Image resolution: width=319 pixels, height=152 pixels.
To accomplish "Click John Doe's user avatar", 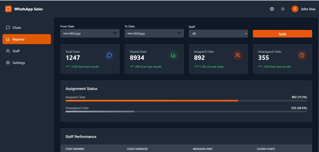I will tap(295, 9).
